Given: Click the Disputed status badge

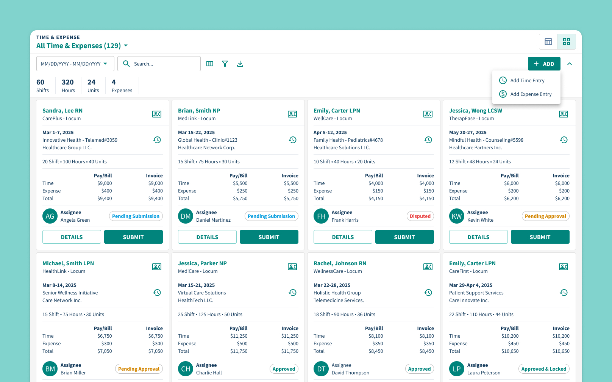Looking at the screenshot, I should pyautogui.click(x=420, y=216).
